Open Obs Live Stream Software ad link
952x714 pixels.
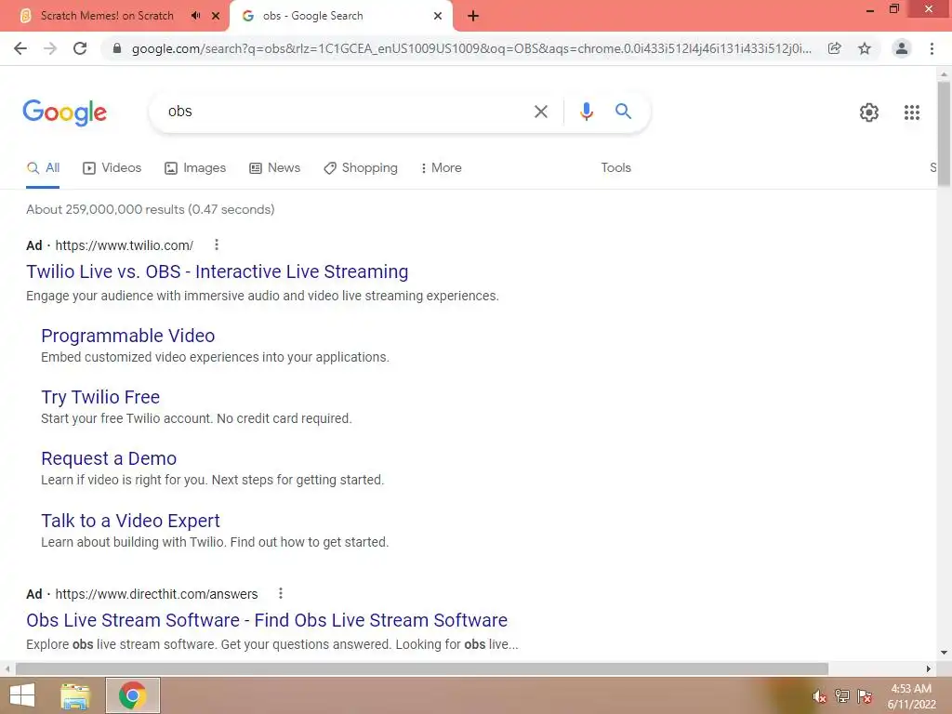[267, 620]
